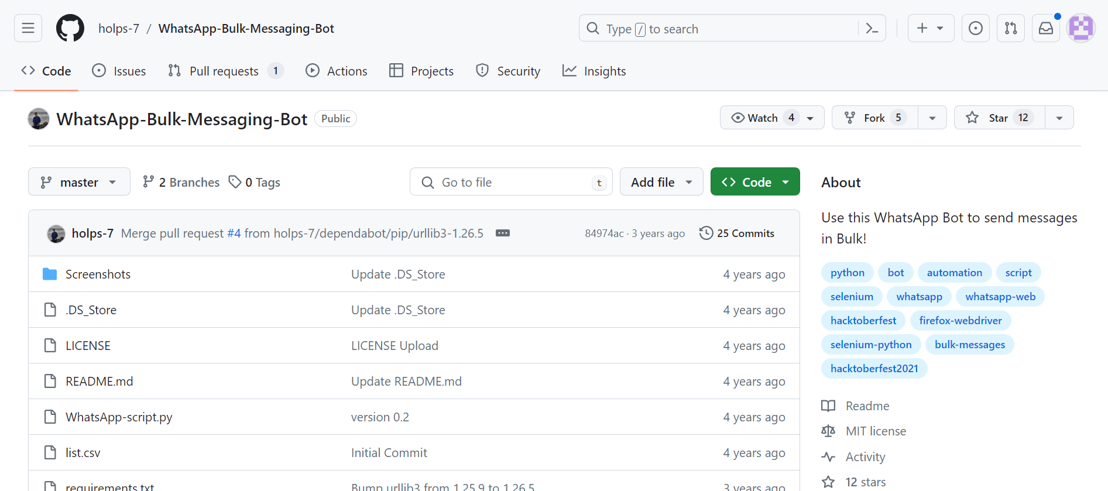Expand commit message ellipsis icon
The height and width of the screenshot is (491, 1108).
(x=503, y=233)
